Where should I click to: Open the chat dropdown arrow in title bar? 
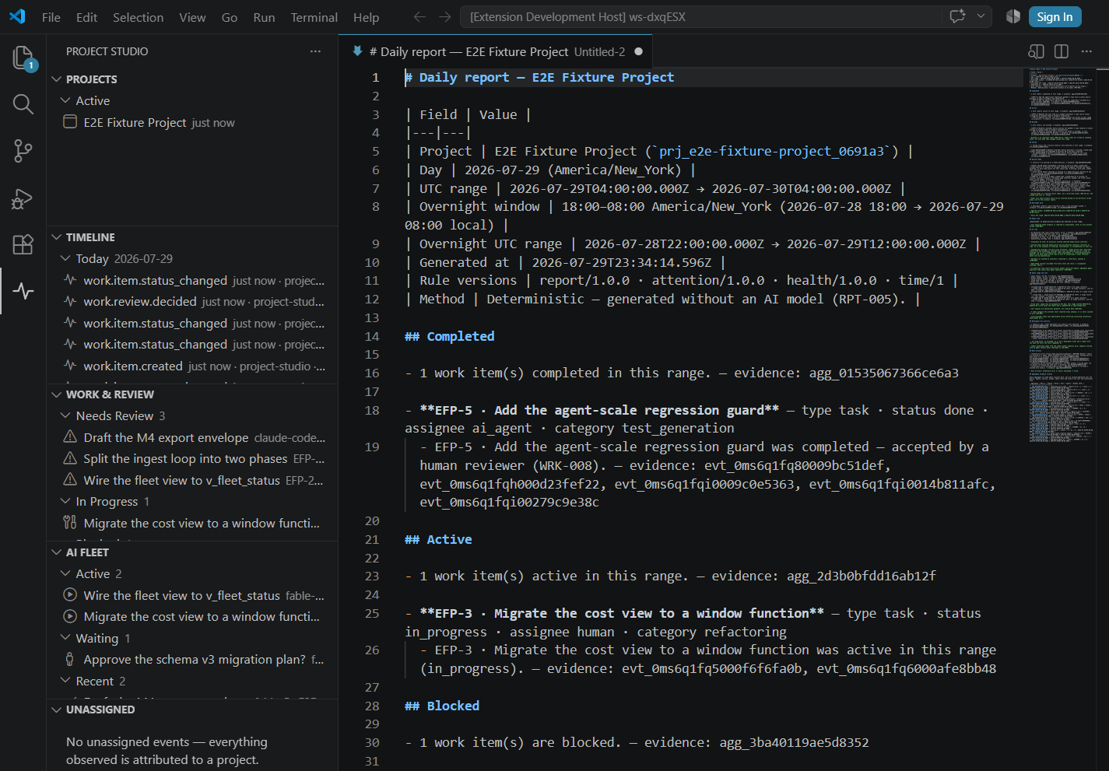[981, 16]
